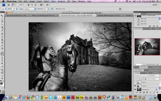This screenshot has height=101, width=161.
Task: Select the toolbox Zoom tool
Action: [2, 78]
